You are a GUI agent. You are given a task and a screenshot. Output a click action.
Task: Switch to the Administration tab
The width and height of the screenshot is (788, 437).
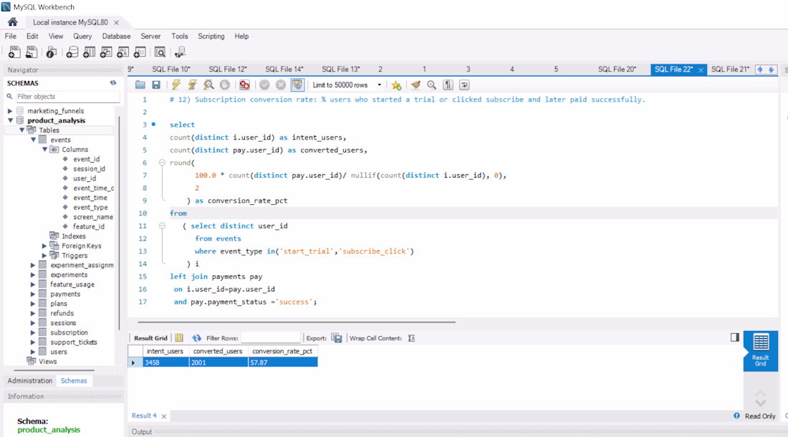[x=30, y=381]
